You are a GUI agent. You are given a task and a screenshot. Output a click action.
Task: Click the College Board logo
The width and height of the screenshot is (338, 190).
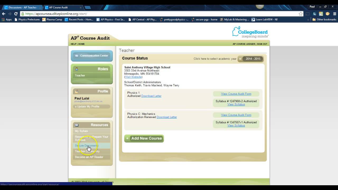pos(250,32)
